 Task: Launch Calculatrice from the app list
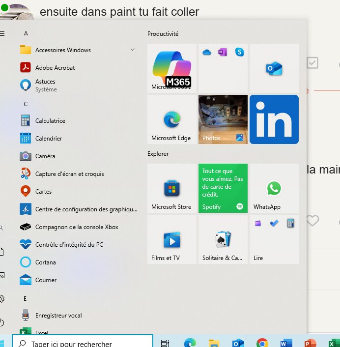coord(79,120)
